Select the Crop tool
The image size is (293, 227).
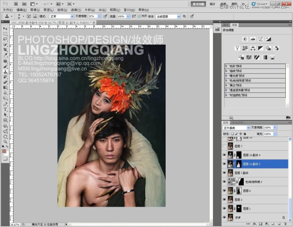pos(5,50)
